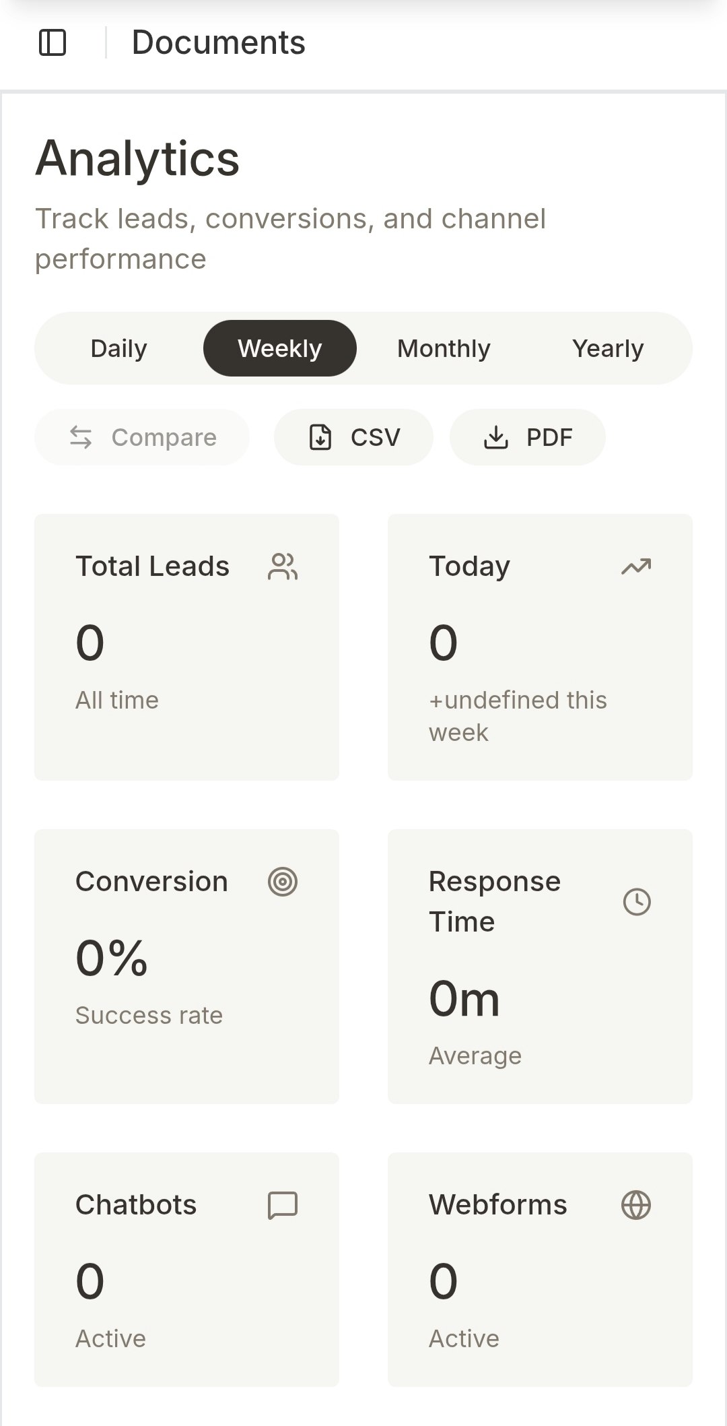Select the Weekly period tab

tap(280, 348)
